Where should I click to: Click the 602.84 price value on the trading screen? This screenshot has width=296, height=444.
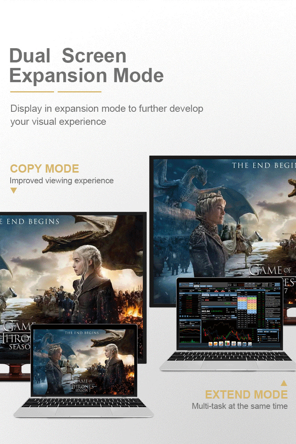click(x=206, y=311)
